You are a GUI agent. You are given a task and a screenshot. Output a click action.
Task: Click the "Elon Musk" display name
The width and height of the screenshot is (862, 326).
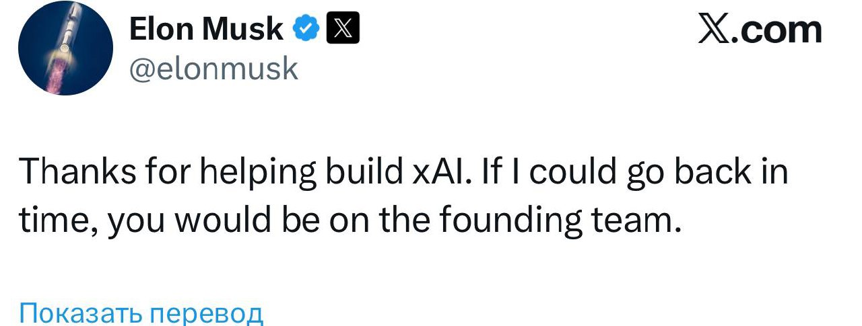pos(205,29)
